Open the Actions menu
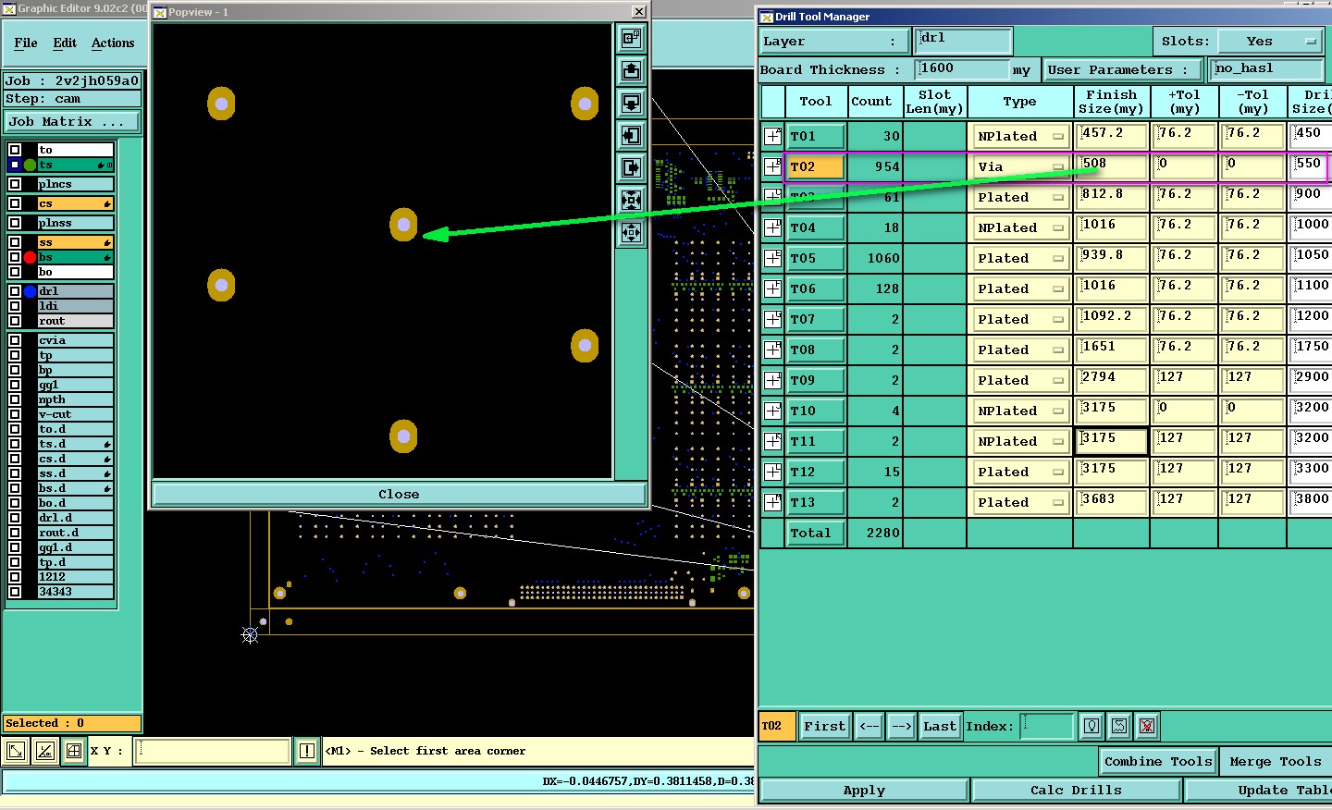 113,43
